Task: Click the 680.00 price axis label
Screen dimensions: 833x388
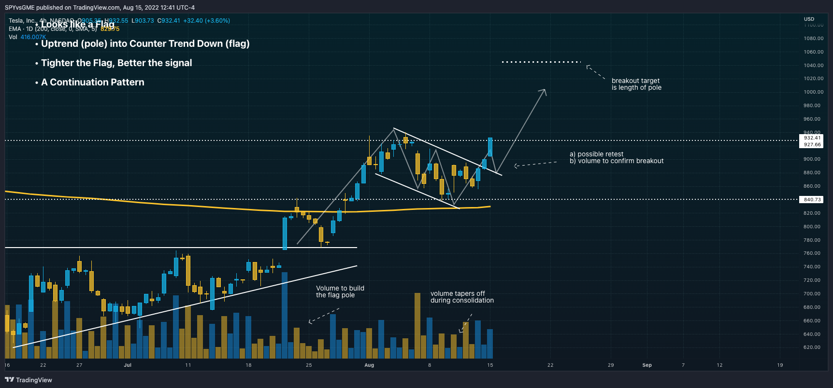Action: pyautogui.click(x=812, y=307)
